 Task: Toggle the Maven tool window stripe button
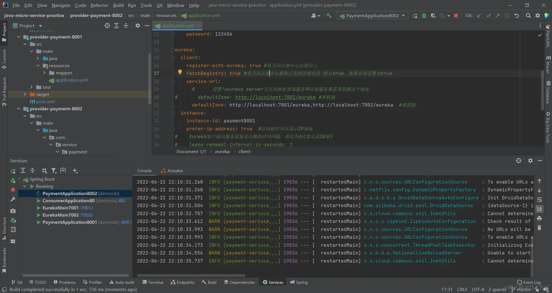click(548, 65)
